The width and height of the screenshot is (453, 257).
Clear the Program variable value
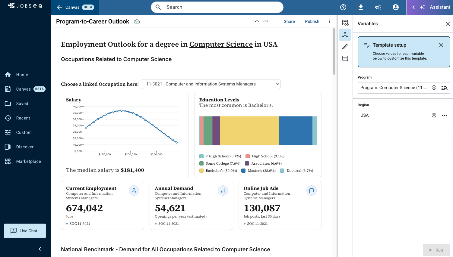coord(434,88)
